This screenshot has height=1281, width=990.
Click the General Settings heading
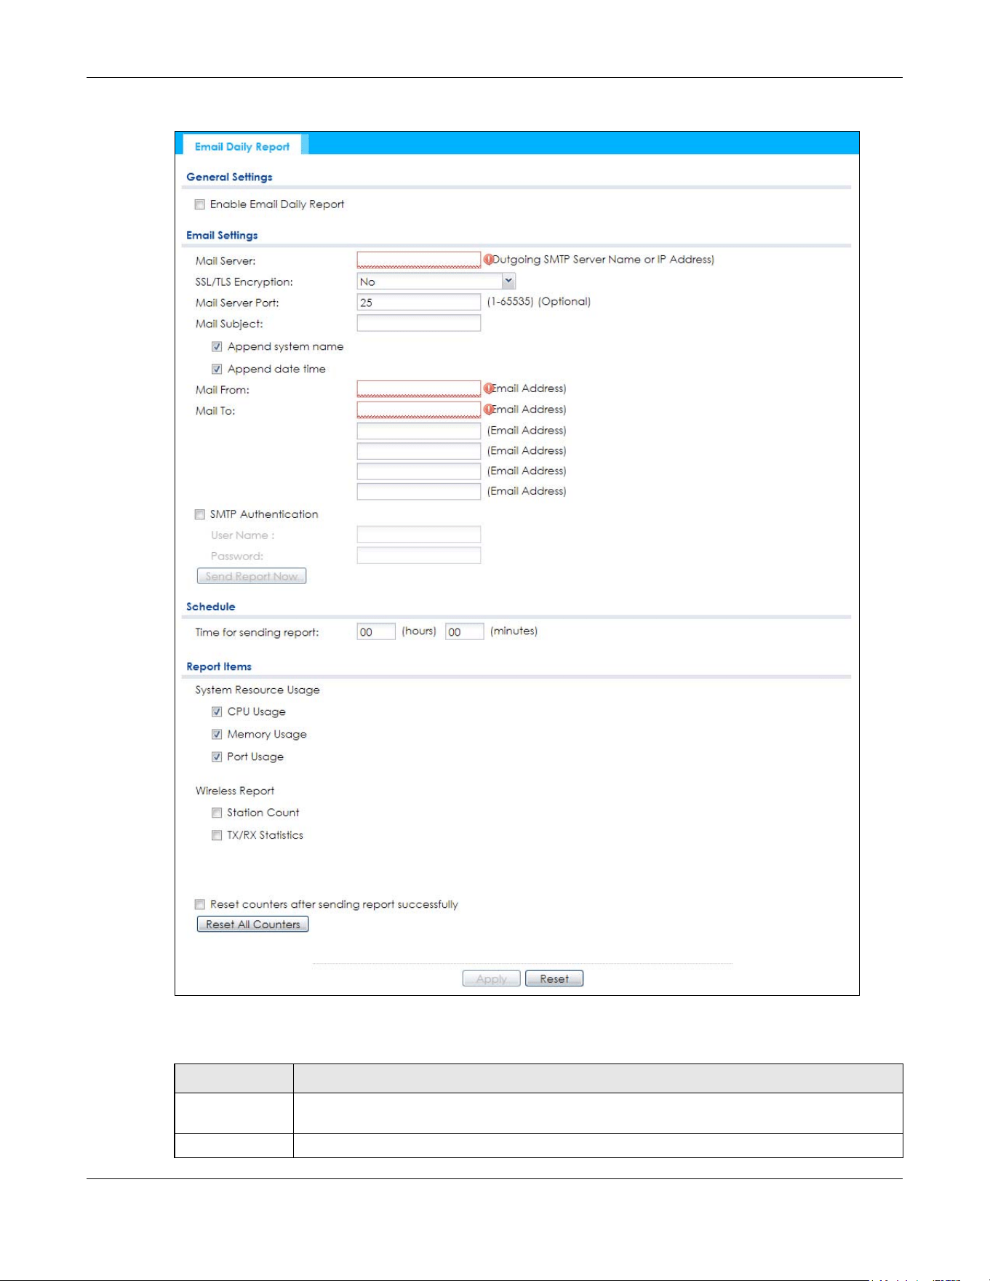229,177
